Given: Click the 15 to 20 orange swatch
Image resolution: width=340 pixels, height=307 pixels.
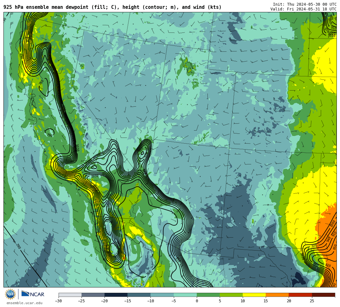Looking at the screenshot, I should 277,295.
